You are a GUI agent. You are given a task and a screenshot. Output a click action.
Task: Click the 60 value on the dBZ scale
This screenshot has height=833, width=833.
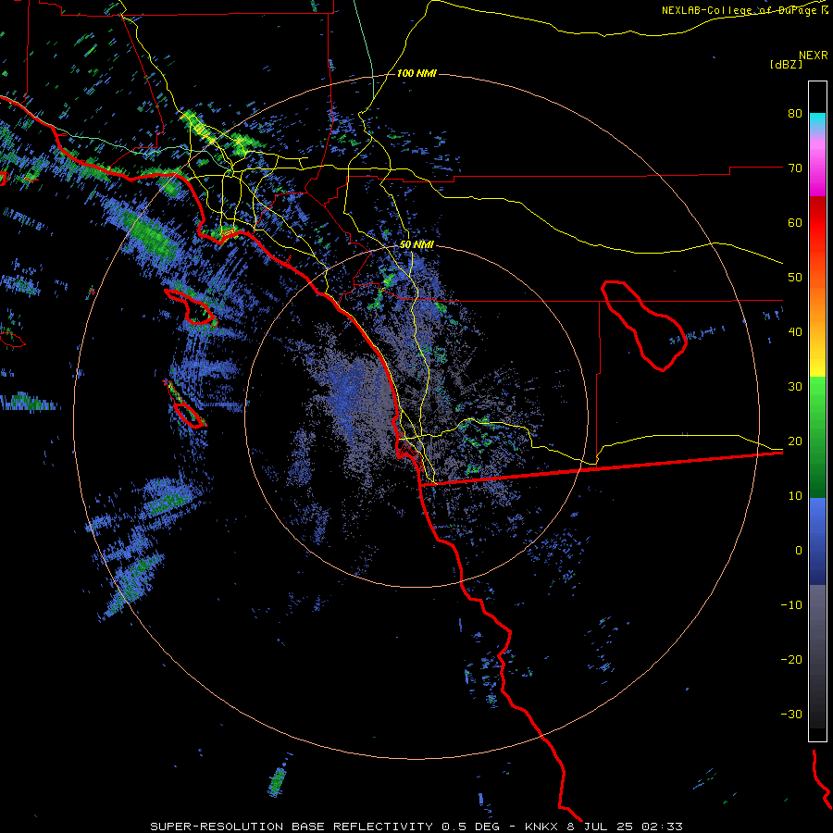[x=795, y=222]
